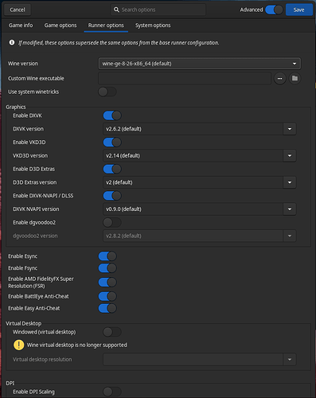This screenshot has width=316, height=398.
Task: Toggle Enable D3D Extras switch
Action: 112,169
